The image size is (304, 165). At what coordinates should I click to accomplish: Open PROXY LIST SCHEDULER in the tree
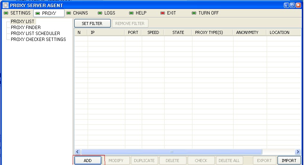pos(35,33)
